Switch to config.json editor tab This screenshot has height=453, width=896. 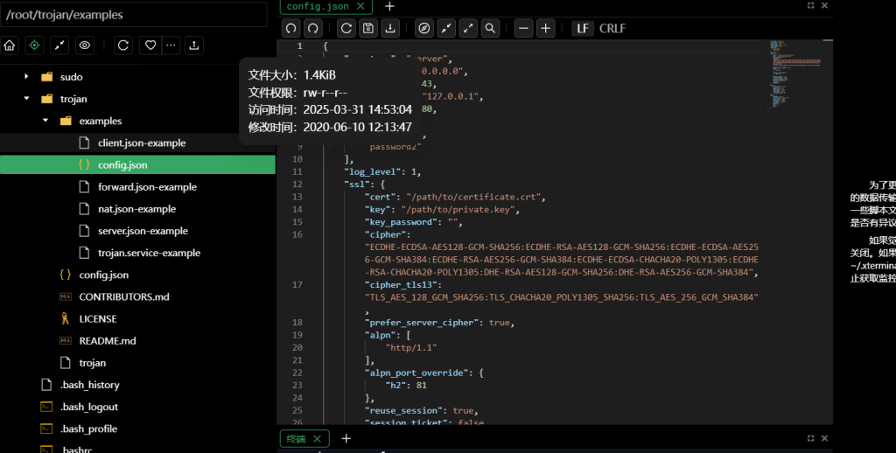(318, 6)
